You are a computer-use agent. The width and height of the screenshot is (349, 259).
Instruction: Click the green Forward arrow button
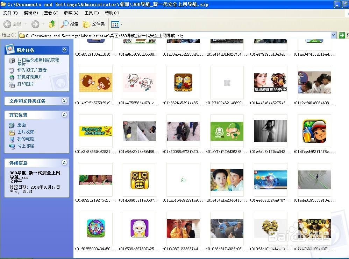click(35, 24)
